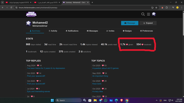Screen dimensions: 184x103
Task: Open Mail app from taskbar
Action: tap(111, 100)
